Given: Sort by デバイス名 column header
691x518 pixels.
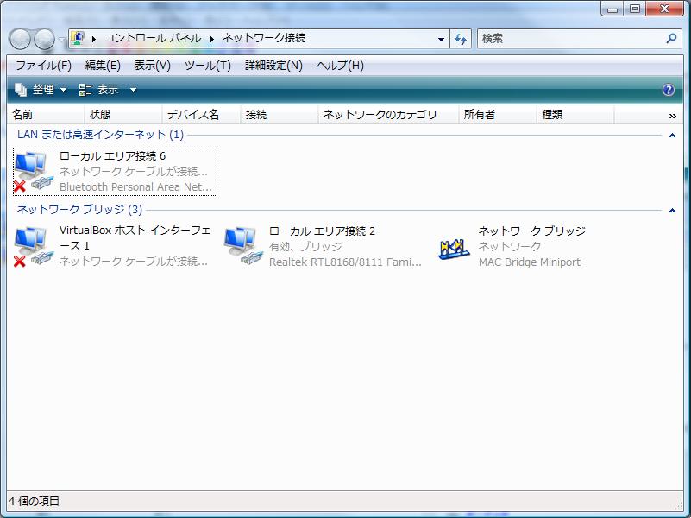Looking at the screenshot, I should 201,115.
